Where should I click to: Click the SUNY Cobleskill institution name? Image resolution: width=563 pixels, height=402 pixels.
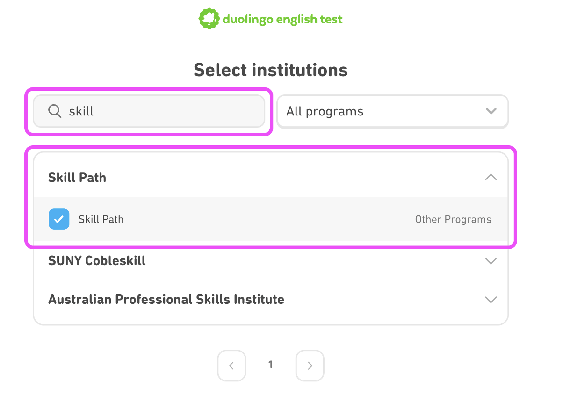97,261
